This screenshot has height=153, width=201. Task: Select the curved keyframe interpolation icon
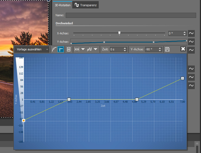(x=54, y=49)
